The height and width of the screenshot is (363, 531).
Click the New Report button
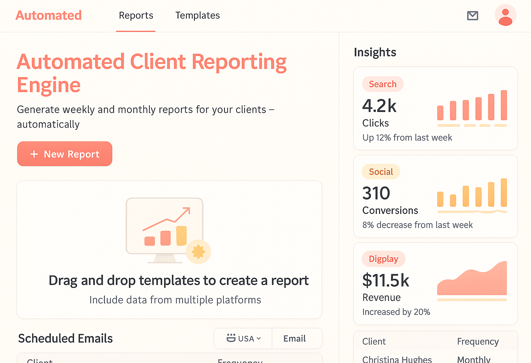64,154
